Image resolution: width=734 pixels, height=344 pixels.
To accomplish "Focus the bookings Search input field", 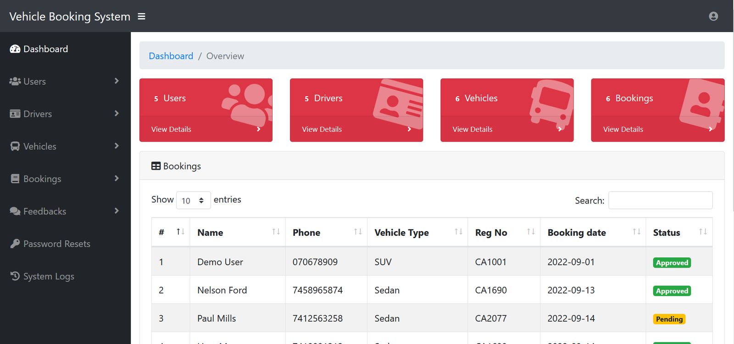I will click(660, 200).
